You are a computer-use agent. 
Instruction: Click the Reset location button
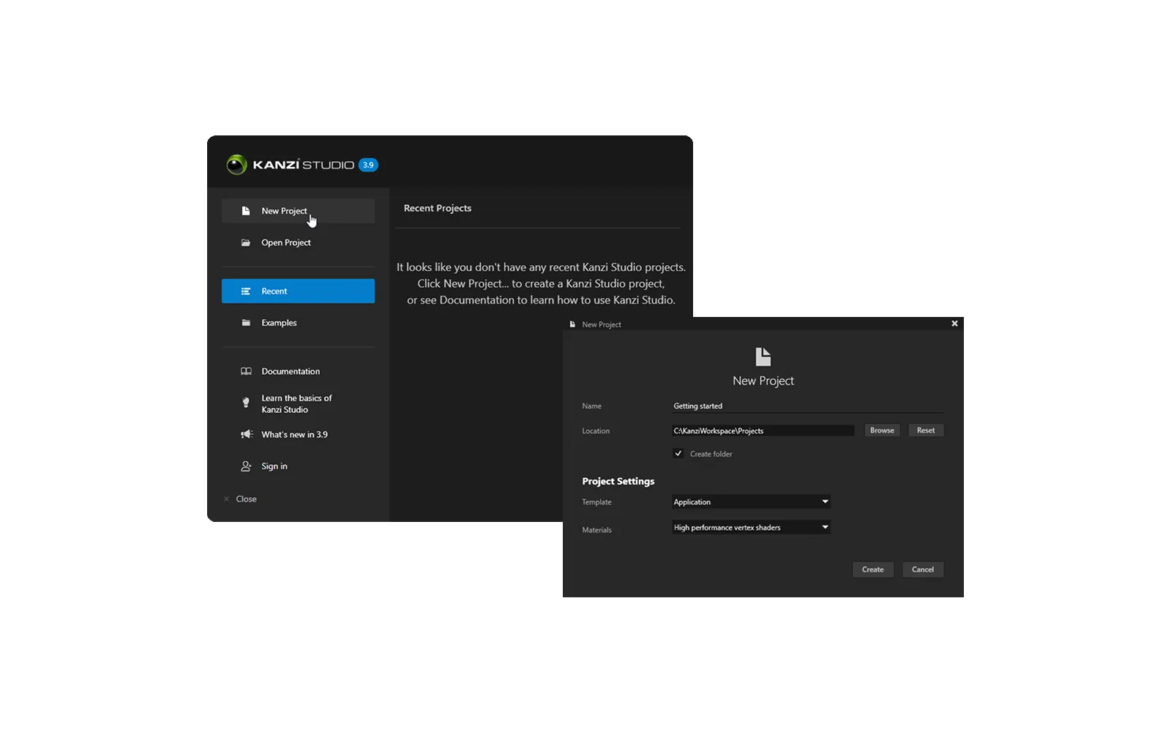(x=926, y=430)
